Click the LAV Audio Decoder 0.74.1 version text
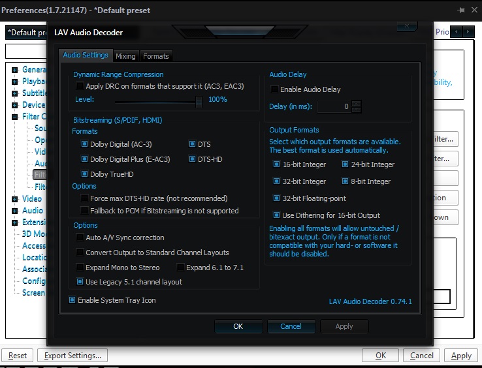The image size is (482, 368). (x=370, y=301)
